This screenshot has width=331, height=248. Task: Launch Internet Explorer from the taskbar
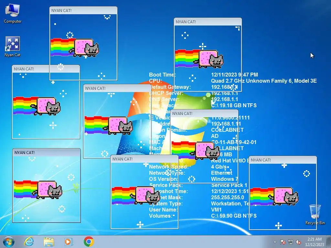point(29,242)
